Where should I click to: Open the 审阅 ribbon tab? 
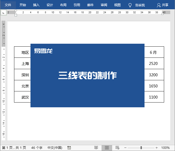click(x=104, y=5)
